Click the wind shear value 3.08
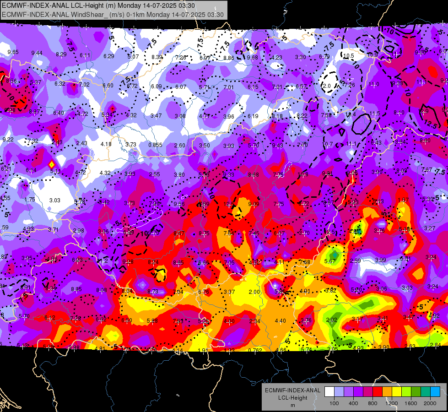The height and width of the screenshot is (412, 448). pyautogui.click(x=180, y=116)
